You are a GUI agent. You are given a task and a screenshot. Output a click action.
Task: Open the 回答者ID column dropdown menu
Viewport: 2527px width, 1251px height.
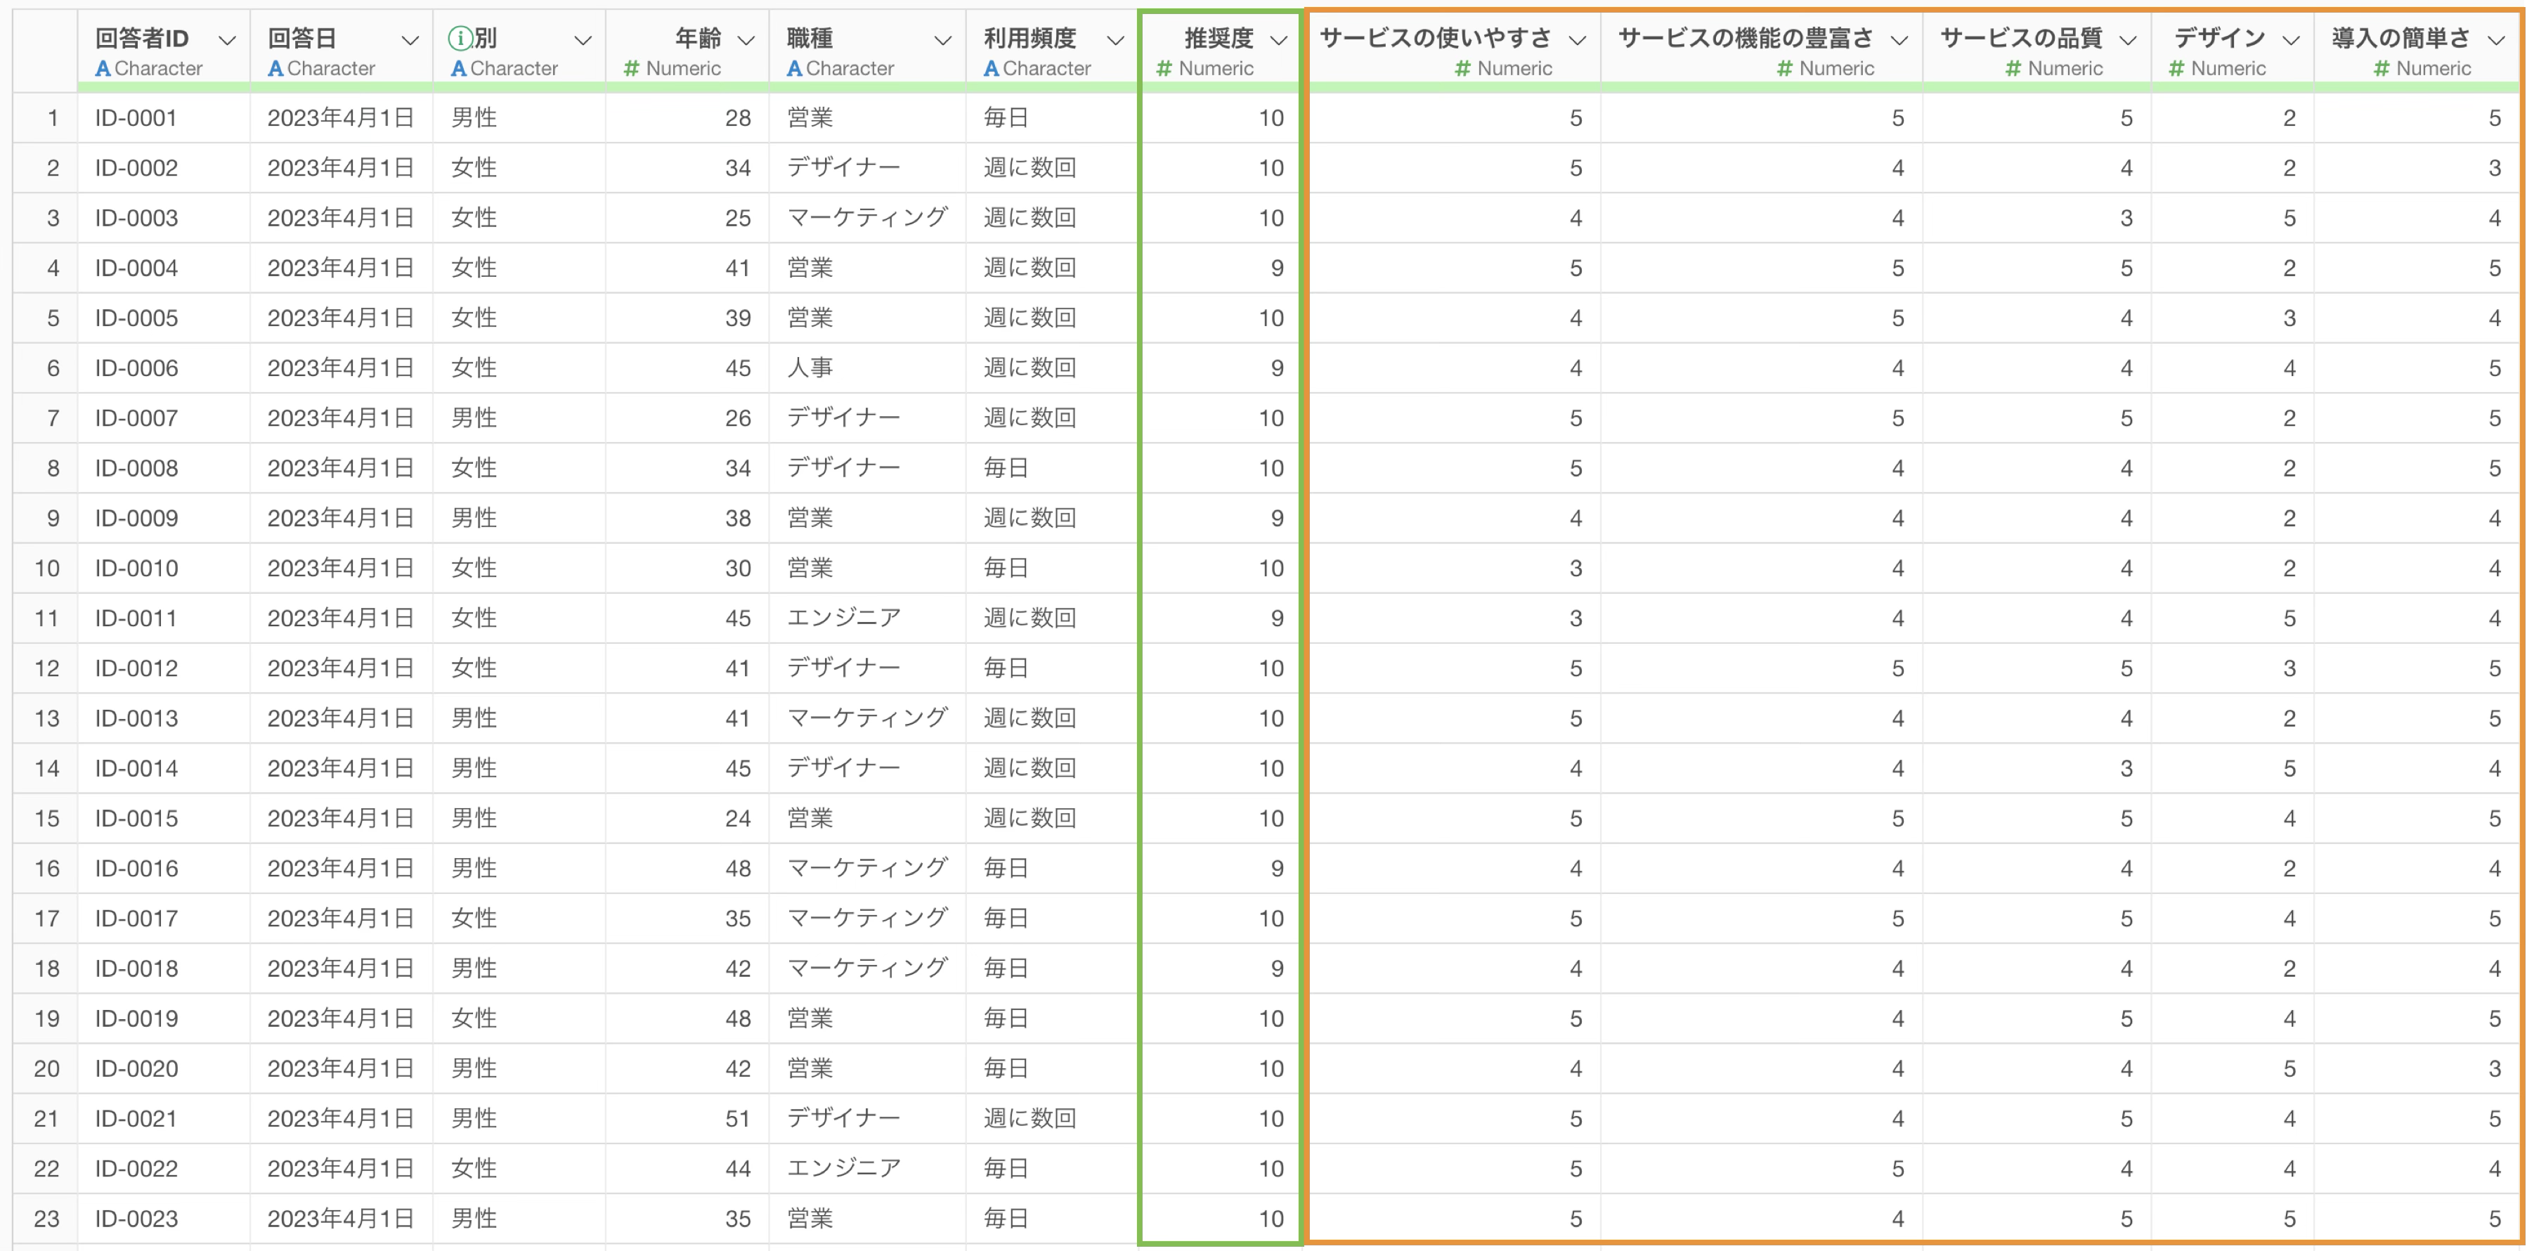pyautogui.click(x=226, y=40)
